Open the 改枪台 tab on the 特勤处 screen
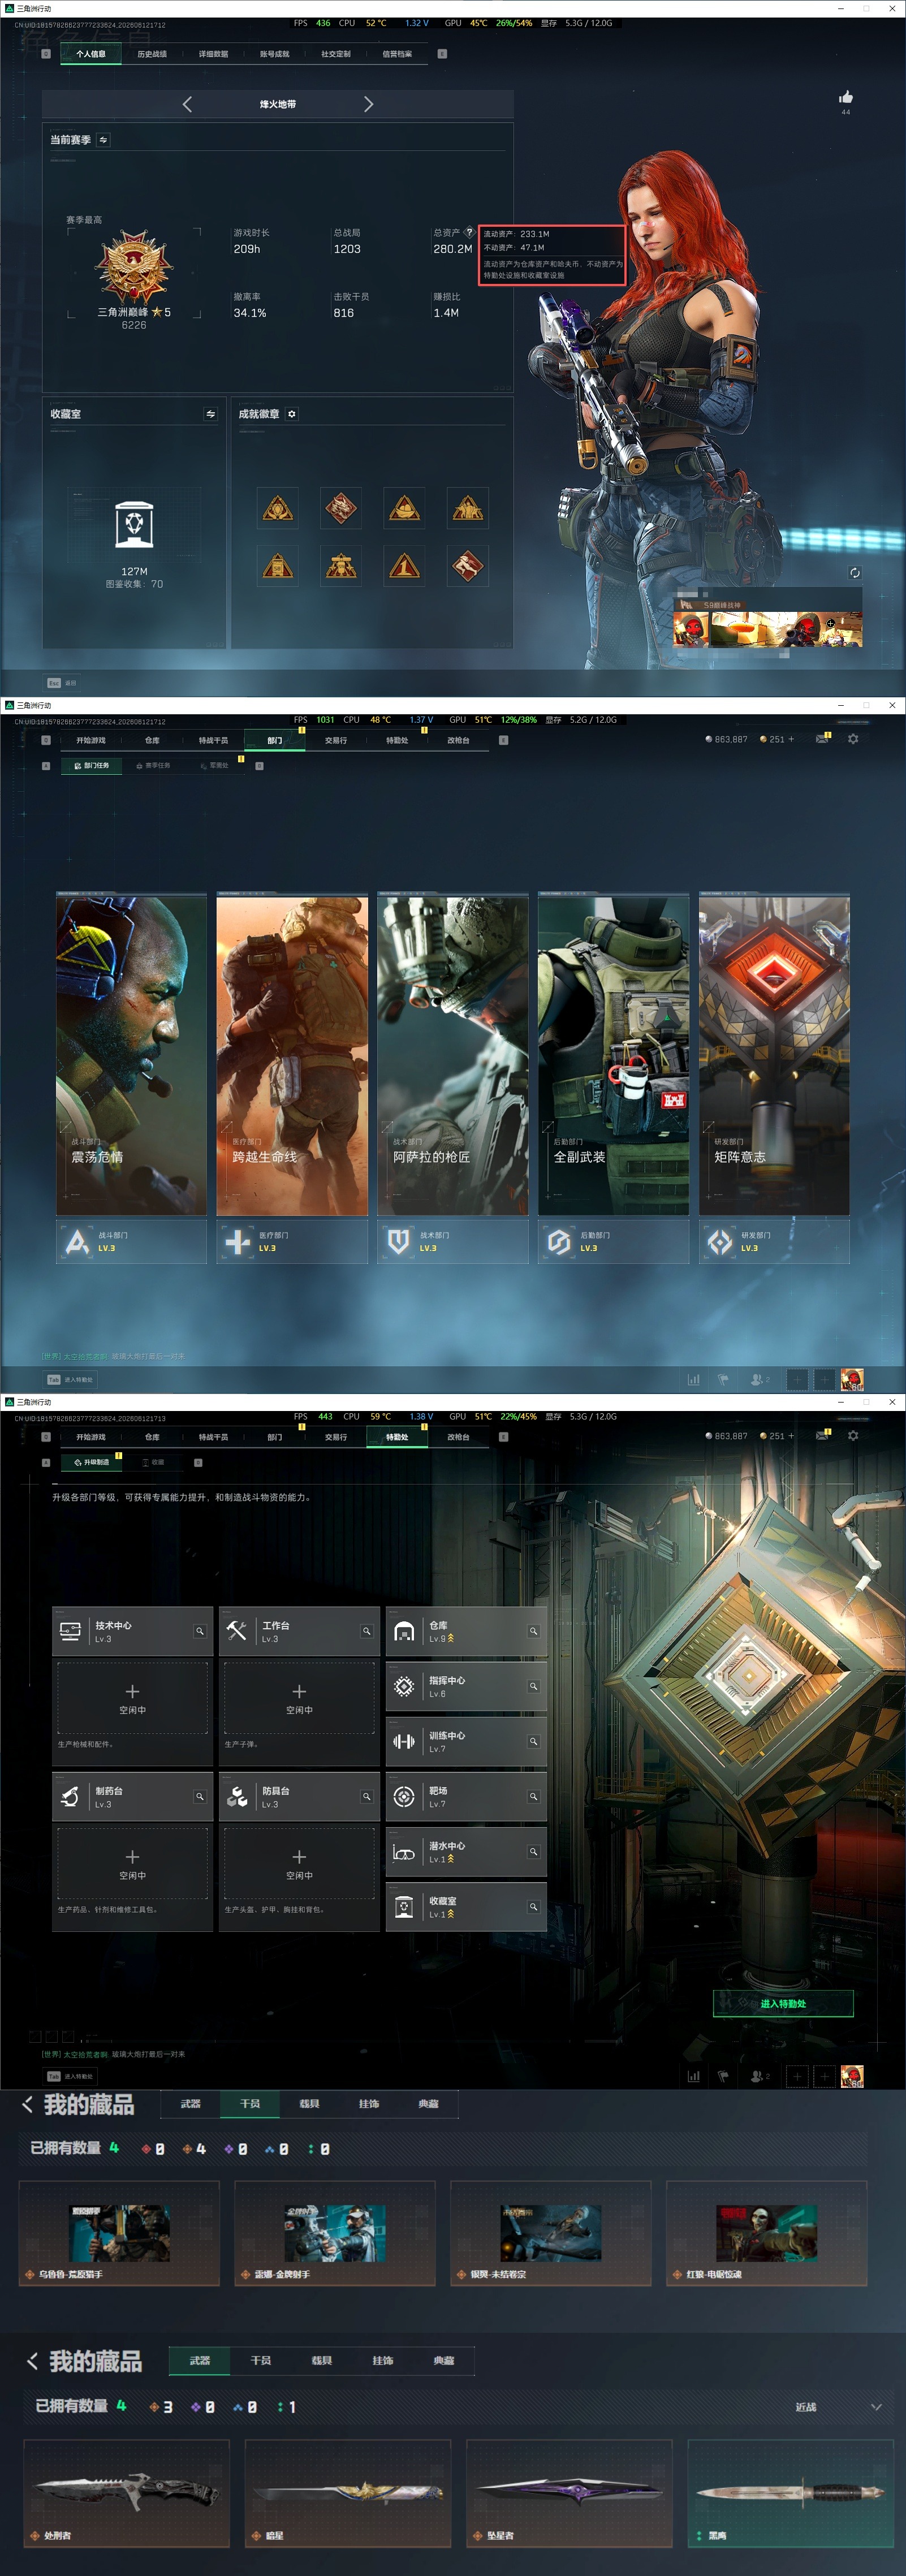 (458, 1437)
